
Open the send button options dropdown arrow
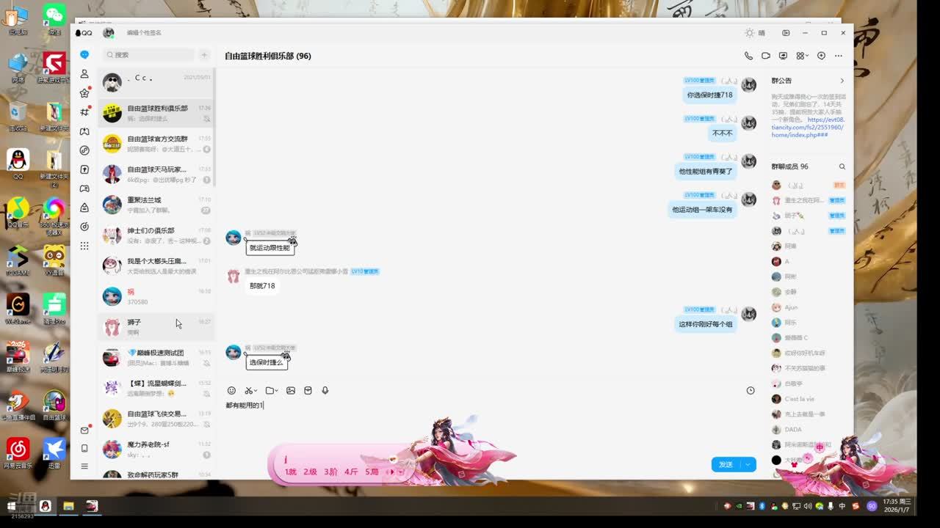pyautogui.click(x=748, y=464)
